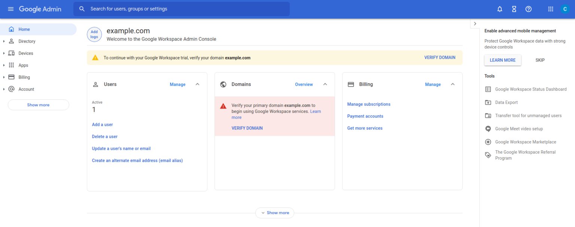Viewport: 575px width, 227px height.
Task: Select Apps in the left navigation
Action: coord(23,65)
